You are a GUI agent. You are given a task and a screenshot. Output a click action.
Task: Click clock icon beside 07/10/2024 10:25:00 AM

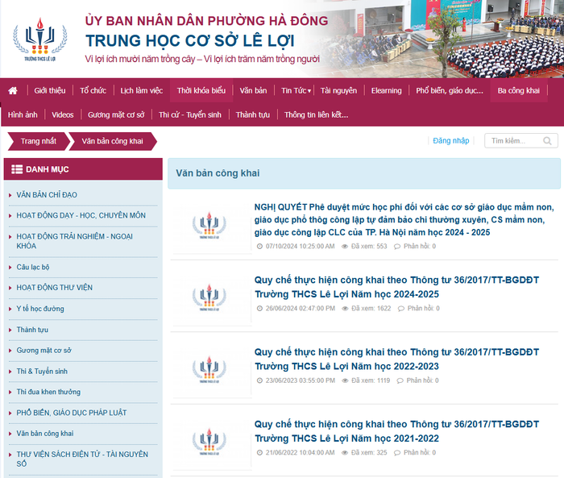[259, 246]
